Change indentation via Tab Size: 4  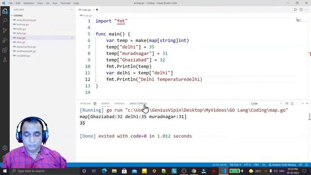click(x=235, y=165)
